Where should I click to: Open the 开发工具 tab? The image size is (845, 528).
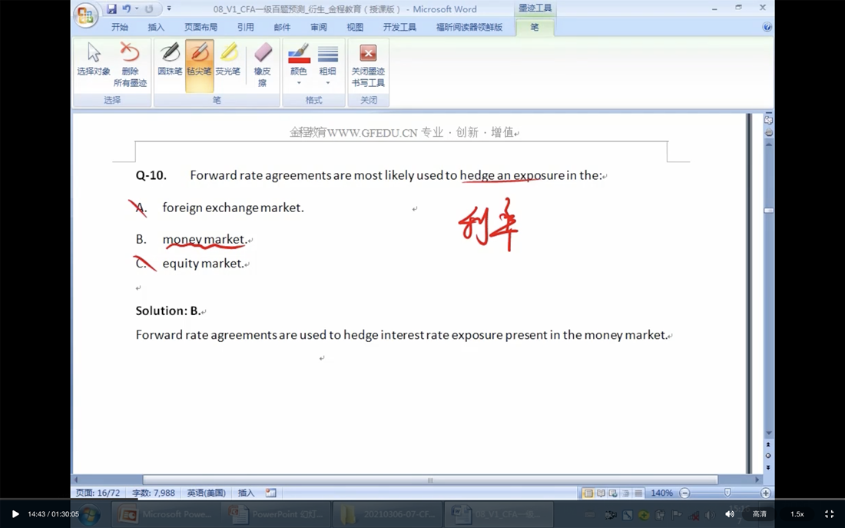coord(399,27)
